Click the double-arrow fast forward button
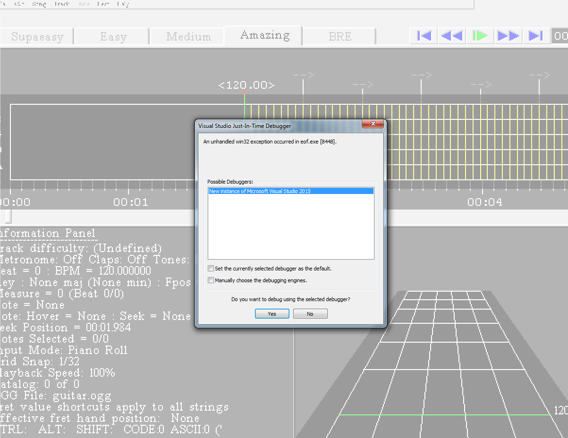 (x=509, y=36)
